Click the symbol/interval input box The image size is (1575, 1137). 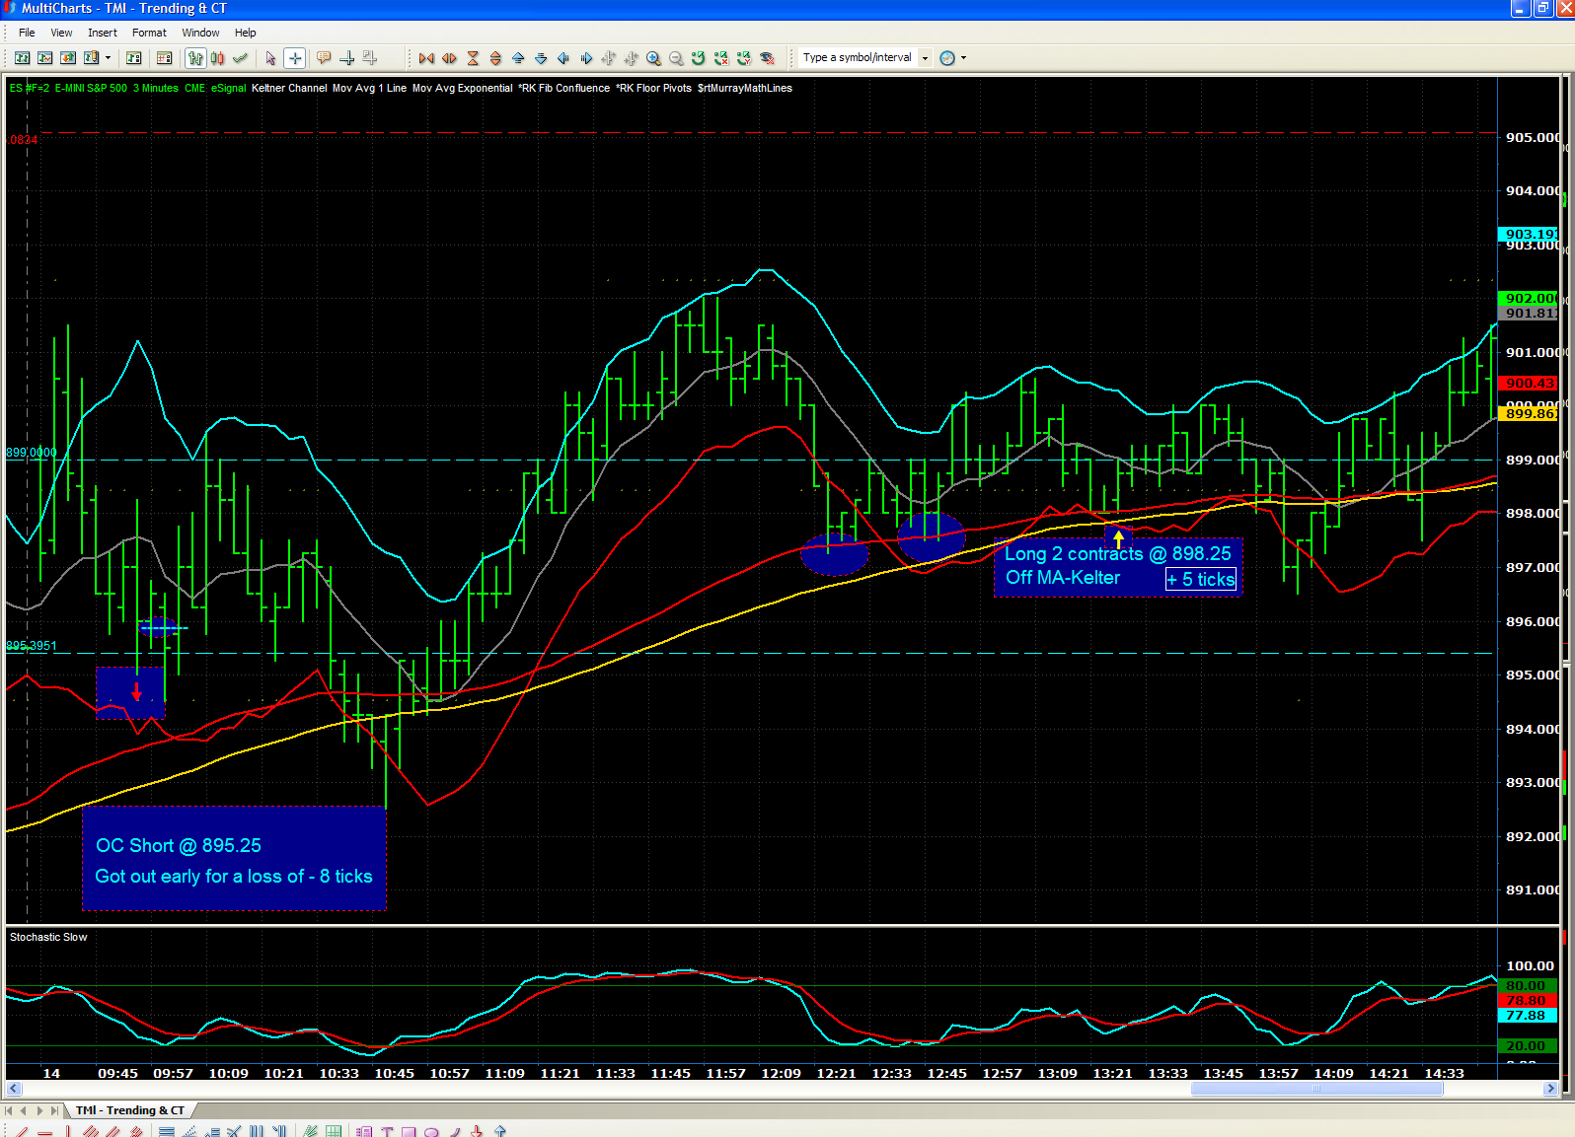click(858, 58)
